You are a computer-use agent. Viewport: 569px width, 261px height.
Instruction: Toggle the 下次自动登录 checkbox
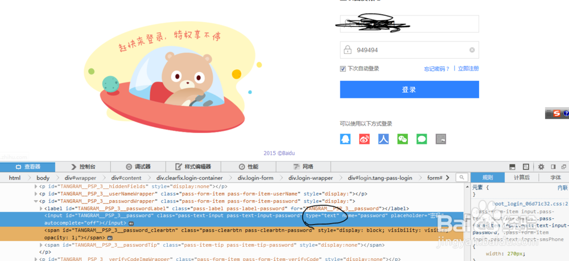[343, 68]
